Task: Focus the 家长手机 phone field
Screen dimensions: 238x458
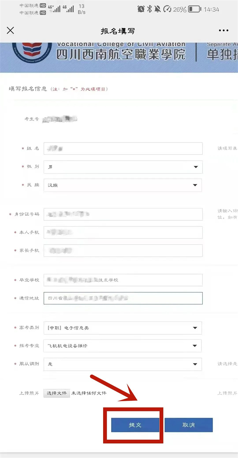Action: click(123, 251)
